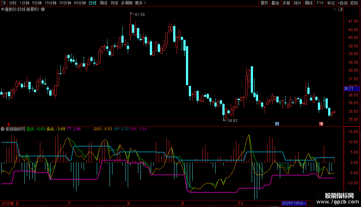Click the 36.71 current price label

coord(348,89)
